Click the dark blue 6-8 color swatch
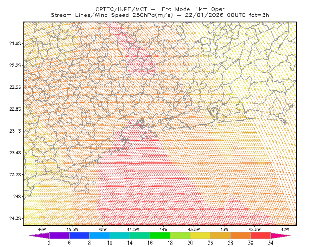This screenshot has width=320, height=247. [x=79, y=235]
